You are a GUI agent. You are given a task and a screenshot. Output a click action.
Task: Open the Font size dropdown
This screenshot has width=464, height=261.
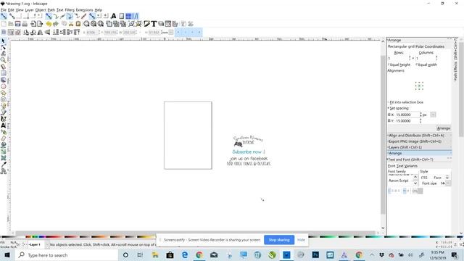(x=448, y=183)
